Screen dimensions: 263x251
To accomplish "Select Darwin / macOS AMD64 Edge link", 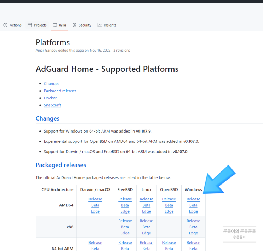I will tap(95, 211).
